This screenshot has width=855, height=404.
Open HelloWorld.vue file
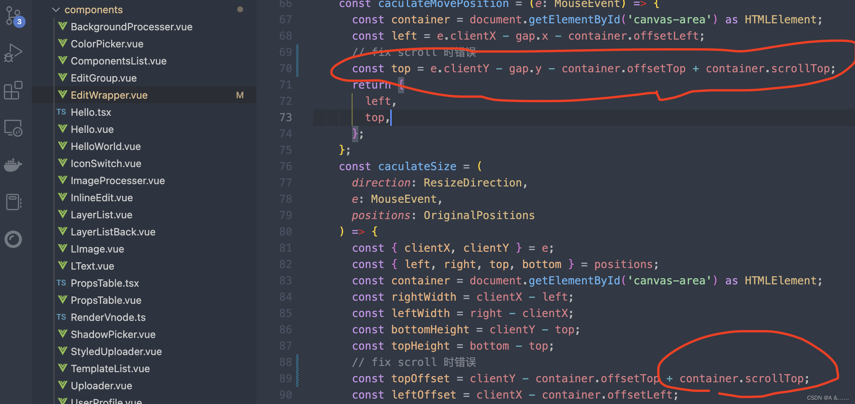pos(106,146)
